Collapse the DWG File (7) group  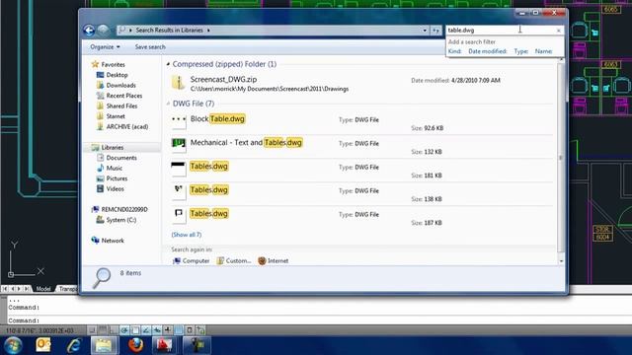tap(168, 104)
